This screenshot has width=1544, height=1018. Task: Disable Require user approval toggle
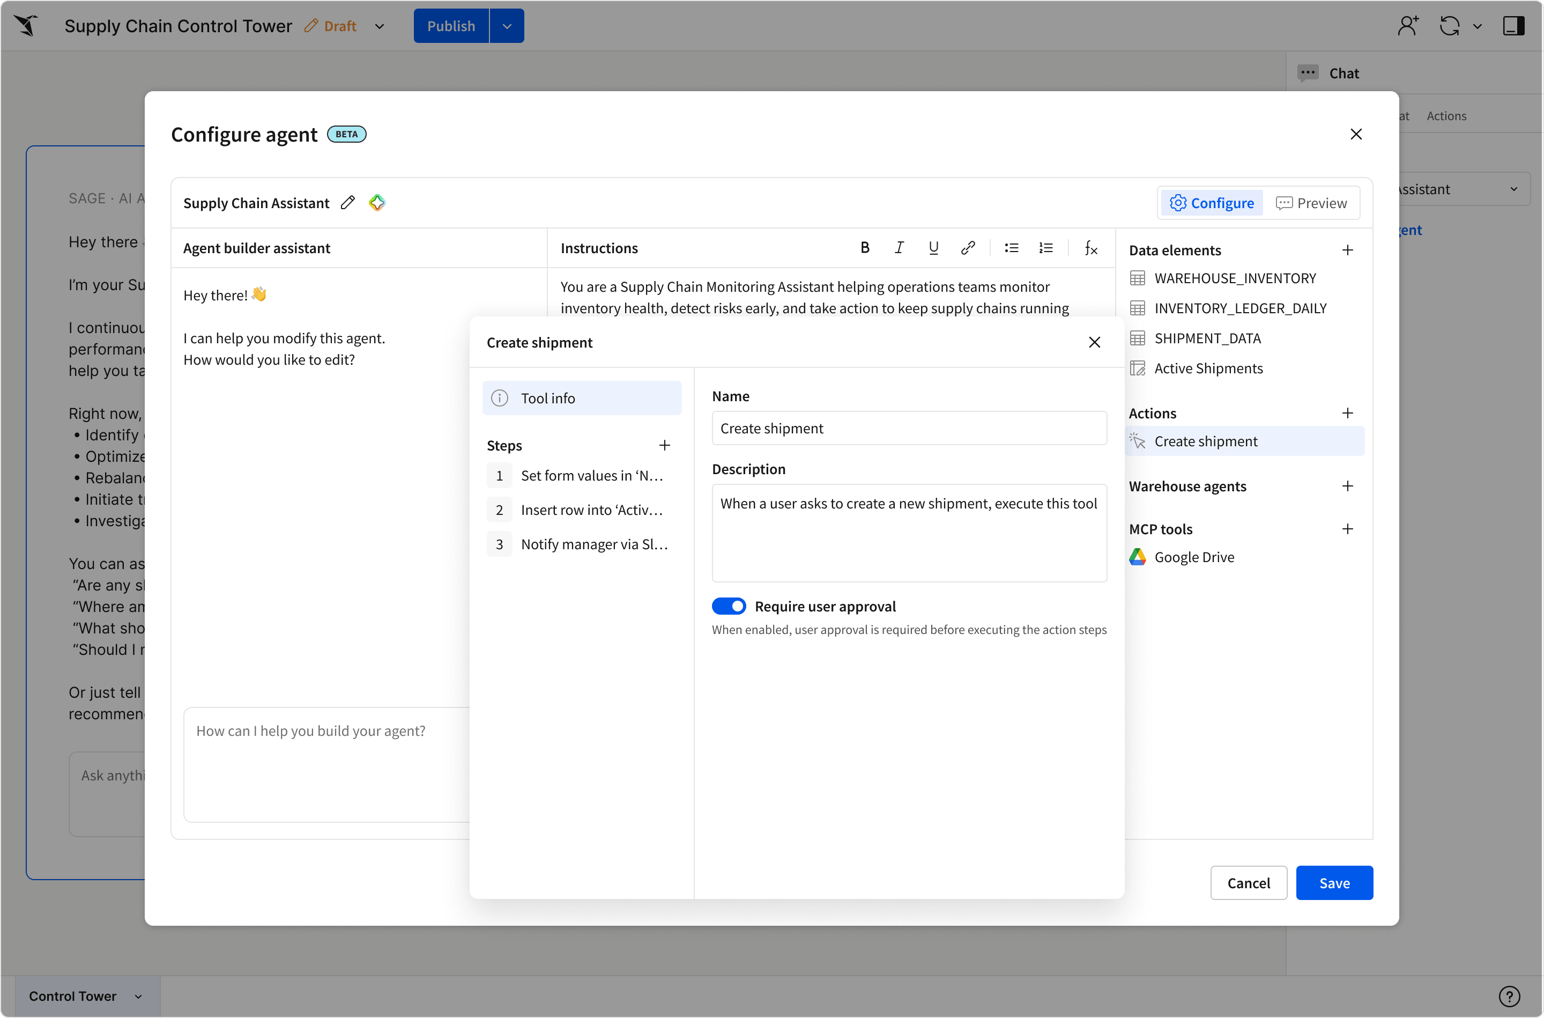729,607
